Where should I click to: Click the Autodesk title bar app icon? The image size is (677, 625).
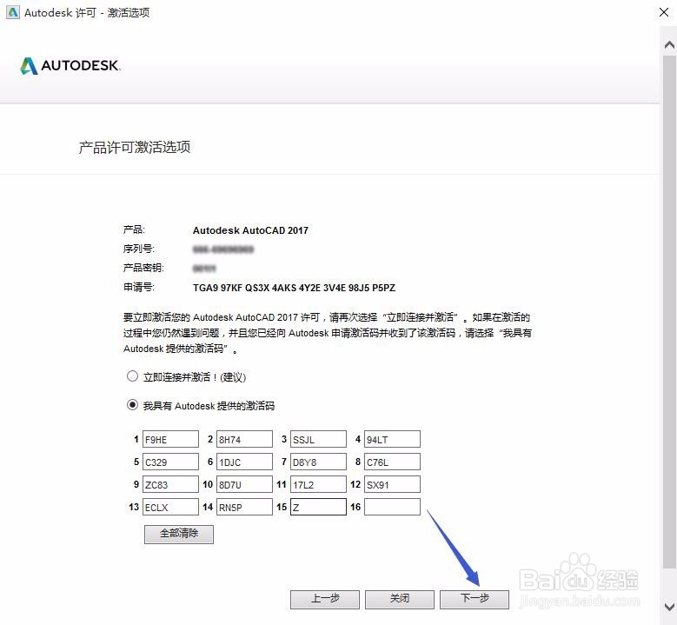[13, 12]
